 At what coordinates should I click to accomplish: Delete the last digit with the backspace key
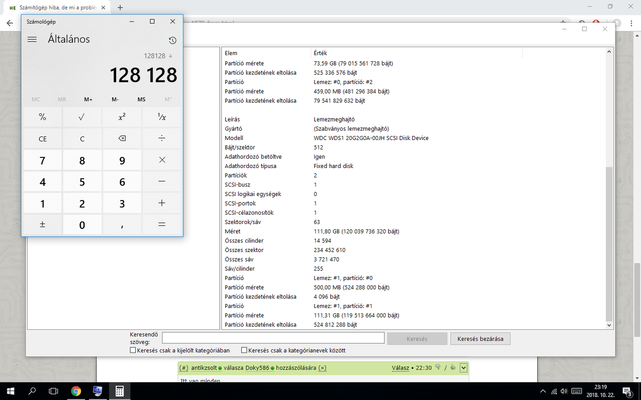click(122, 138)
